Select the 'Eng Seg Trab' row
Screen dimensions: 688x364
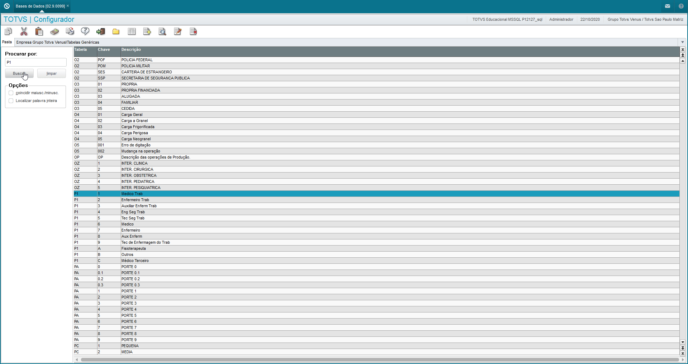coord(377,212)
